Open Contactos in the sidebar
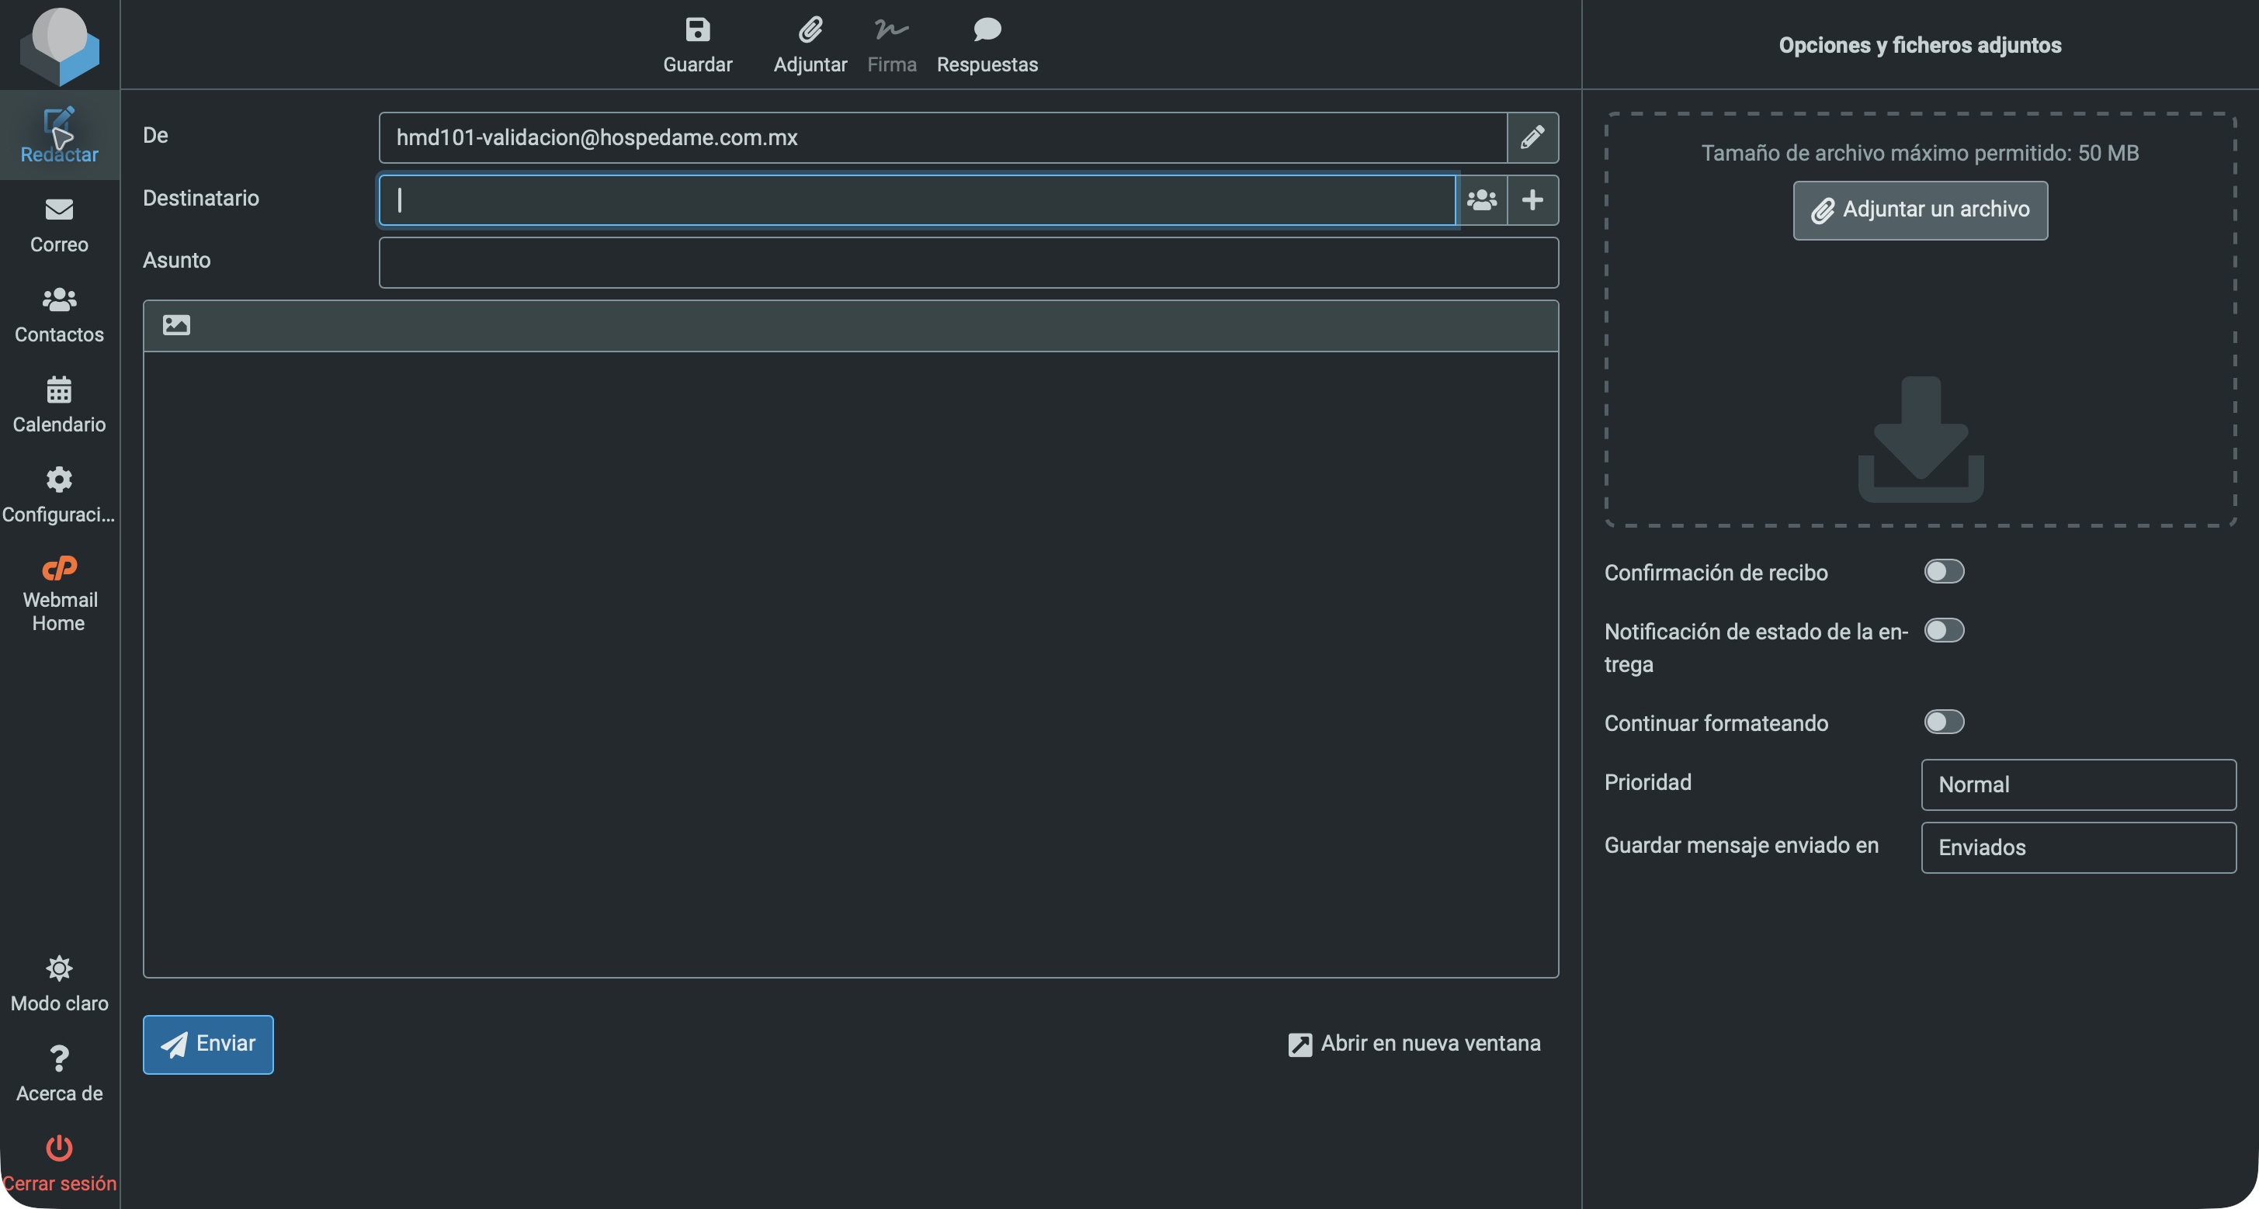 click(x=59, y=316)
